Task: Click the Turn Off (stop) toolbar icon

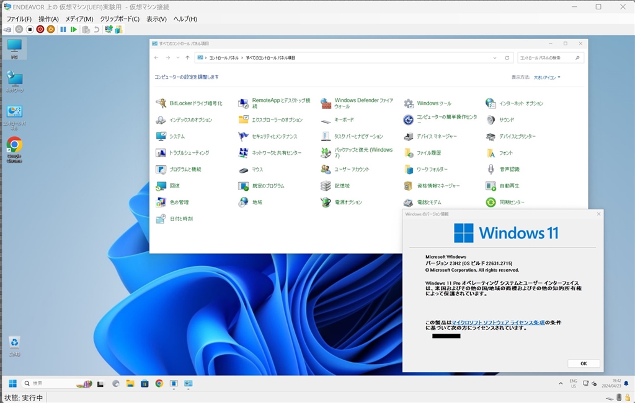Action: (30, 29)
